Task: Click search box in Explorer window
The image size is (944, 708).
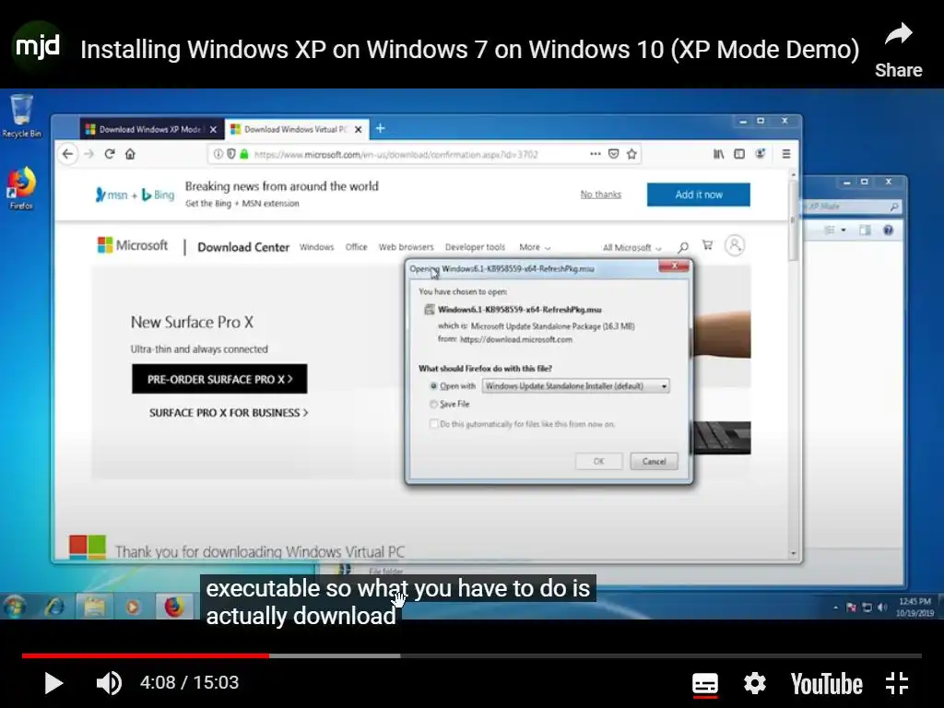Action: (x=851, y=206)
